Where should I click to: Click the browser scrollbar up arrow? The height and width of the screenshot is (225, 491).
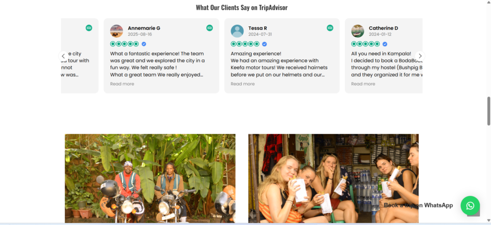click(489, 2)
